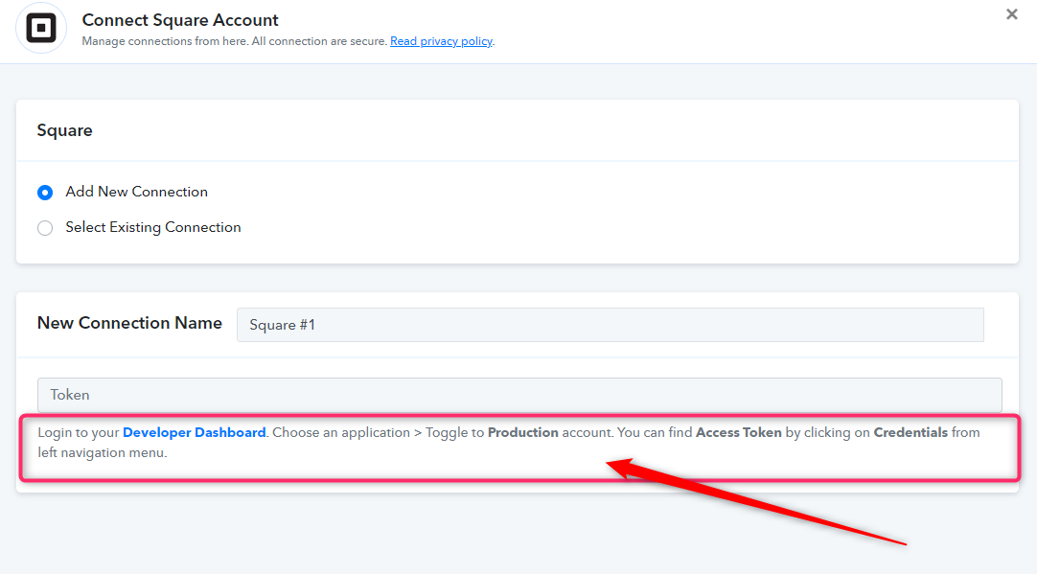Click the left navigation menu help text
This screenshot has height=574, width=1037.
click(x=102, y=453)
